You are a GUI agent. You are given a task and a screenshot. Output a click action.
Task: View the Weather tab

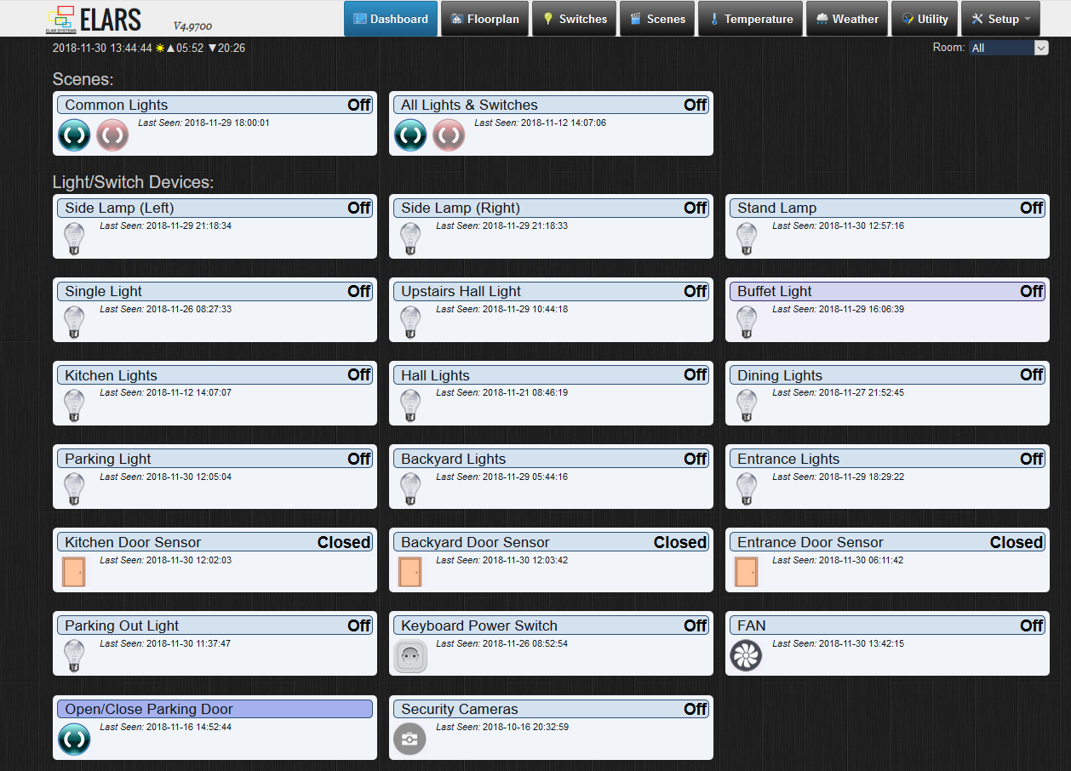pyautogui.click(x=847, y=19)
